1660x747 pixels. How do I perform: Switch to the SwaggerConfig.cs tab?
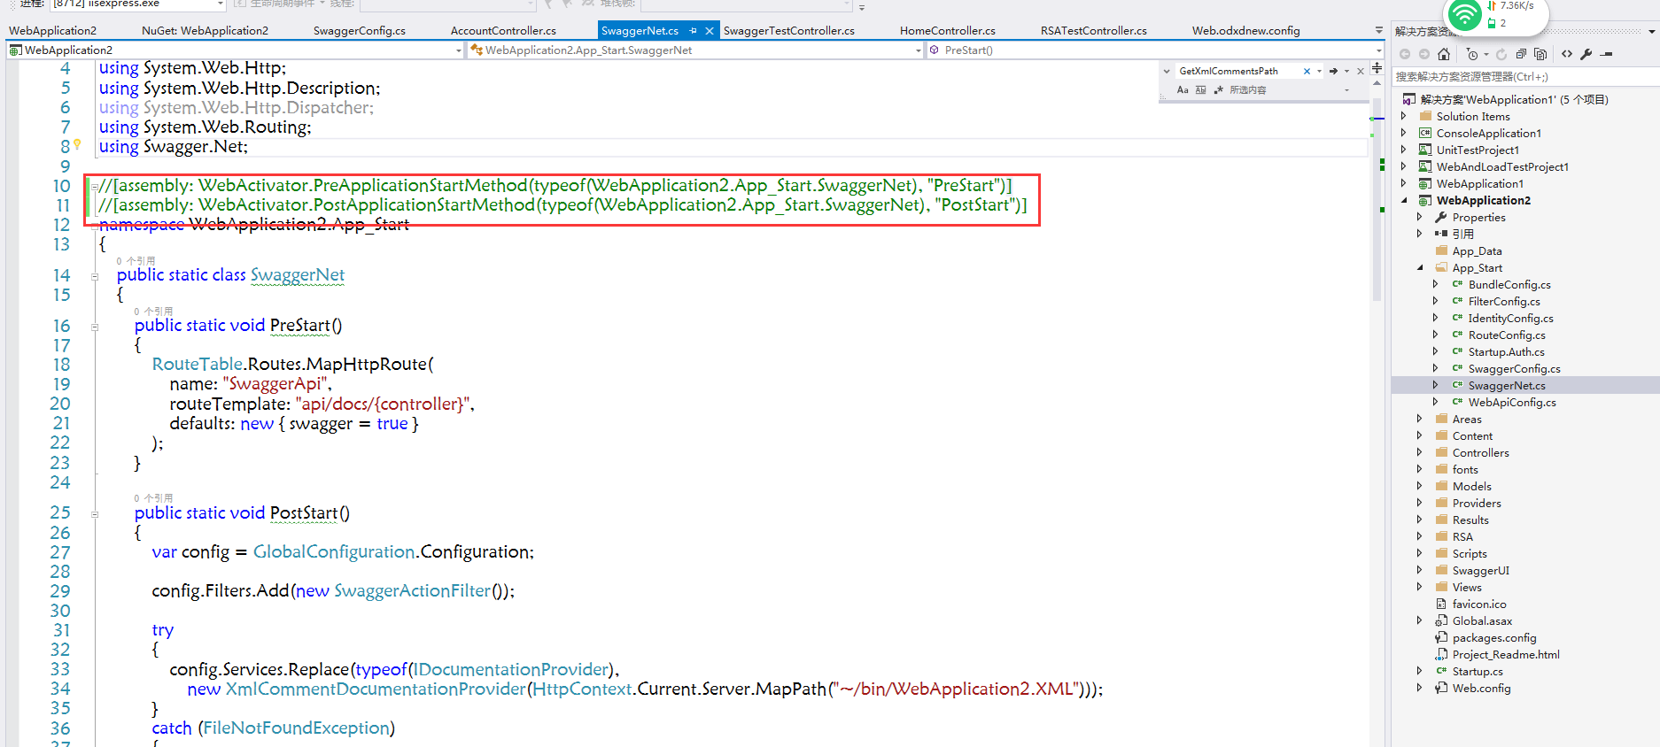tap(359, 30)
